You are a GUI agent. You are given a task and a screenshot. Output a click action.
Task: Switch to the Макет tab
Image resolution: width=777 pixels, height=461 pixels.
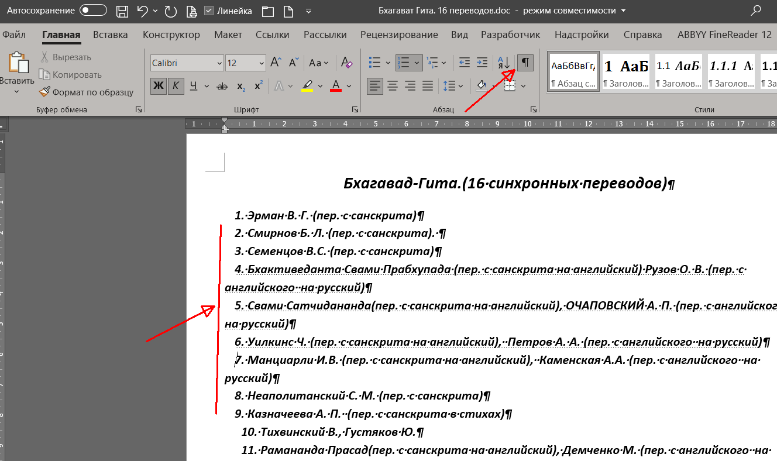point(228,35)
